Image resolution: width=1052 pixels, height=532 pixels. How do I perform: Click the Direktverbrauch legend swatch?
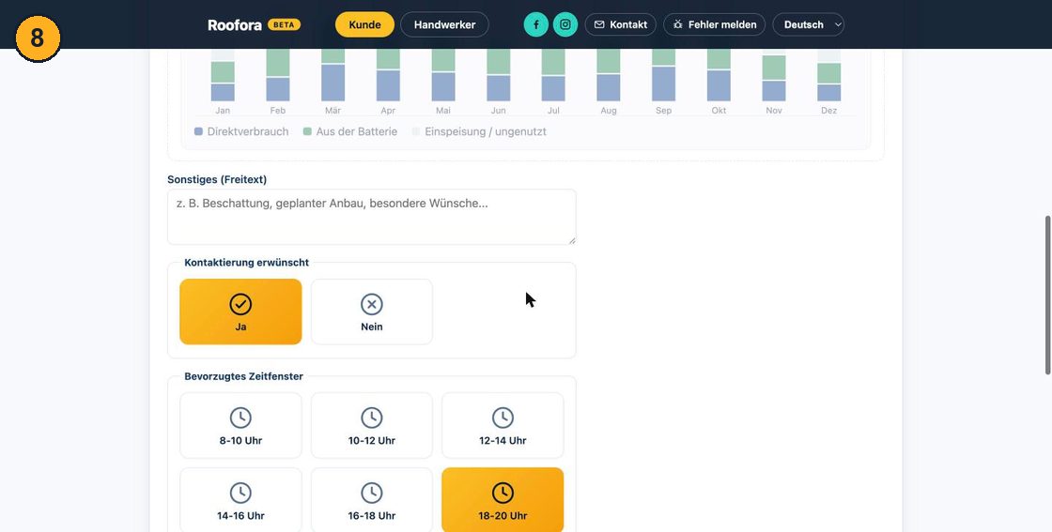click(198, 131)
